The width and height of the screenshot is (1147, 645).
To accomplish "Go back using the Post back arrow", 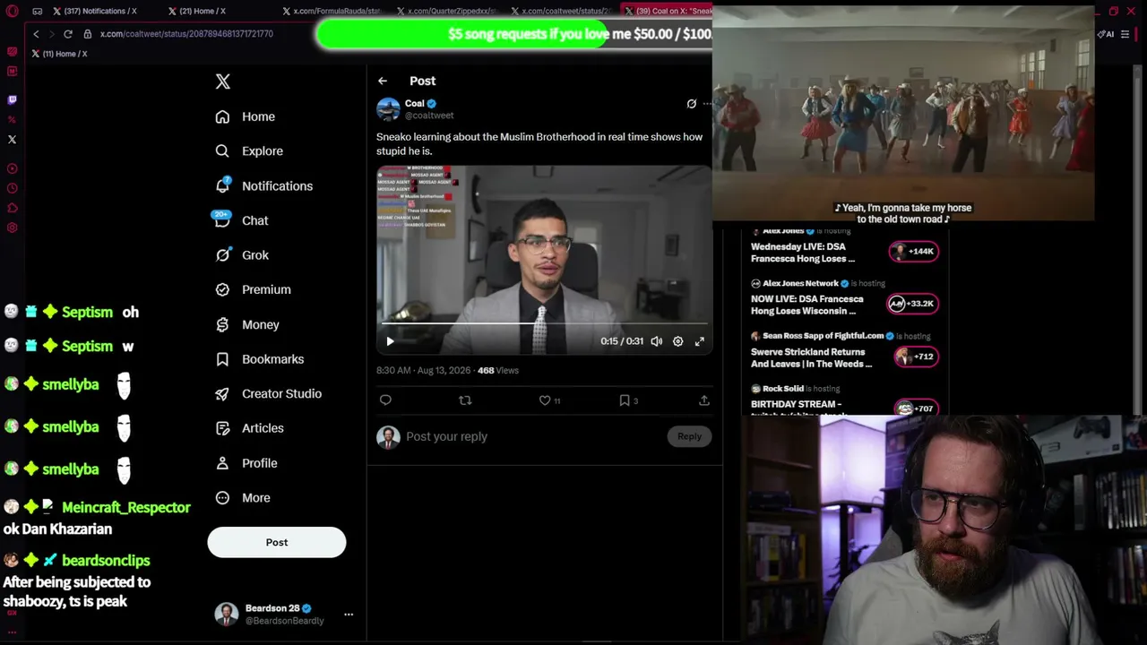I will click(383, 81).
